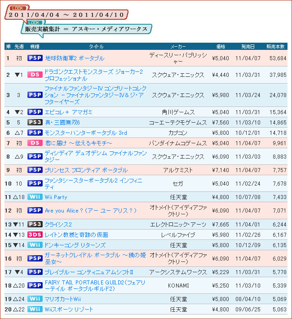Open クライシス2 title link
292x319 pixels.
58,225
